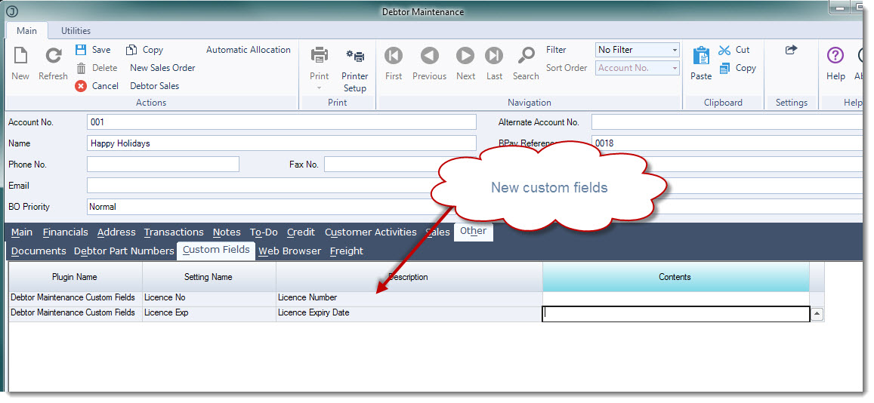This screenshot has height=403, width=874.
Task: Click the Phone No. field
Action: tap(162, 165)
